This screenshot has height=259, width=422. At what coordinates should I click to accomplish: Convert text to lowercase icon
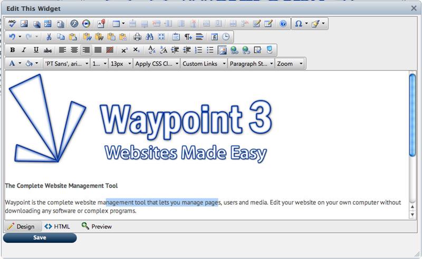tap(152, 50)
